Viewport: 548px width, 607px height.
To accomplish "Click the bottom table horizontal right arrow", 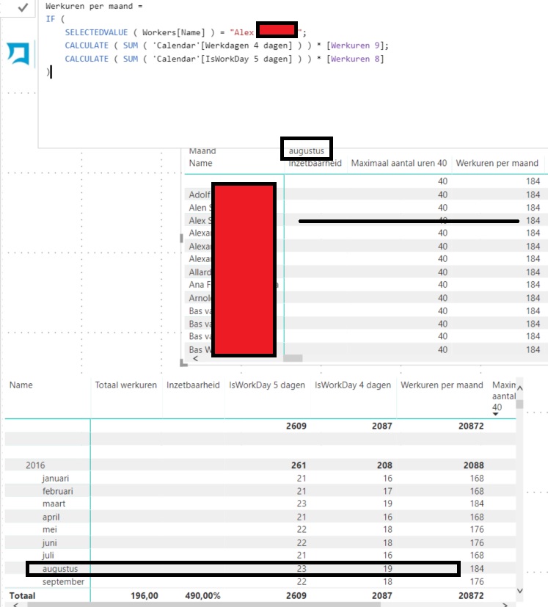I will click(505, 604).
